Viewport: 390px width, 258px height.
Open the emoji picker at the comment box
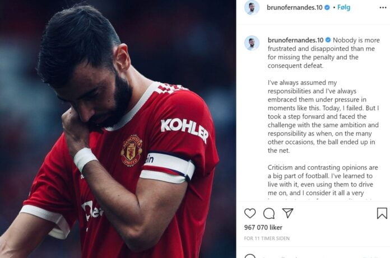tap(250, 256)
